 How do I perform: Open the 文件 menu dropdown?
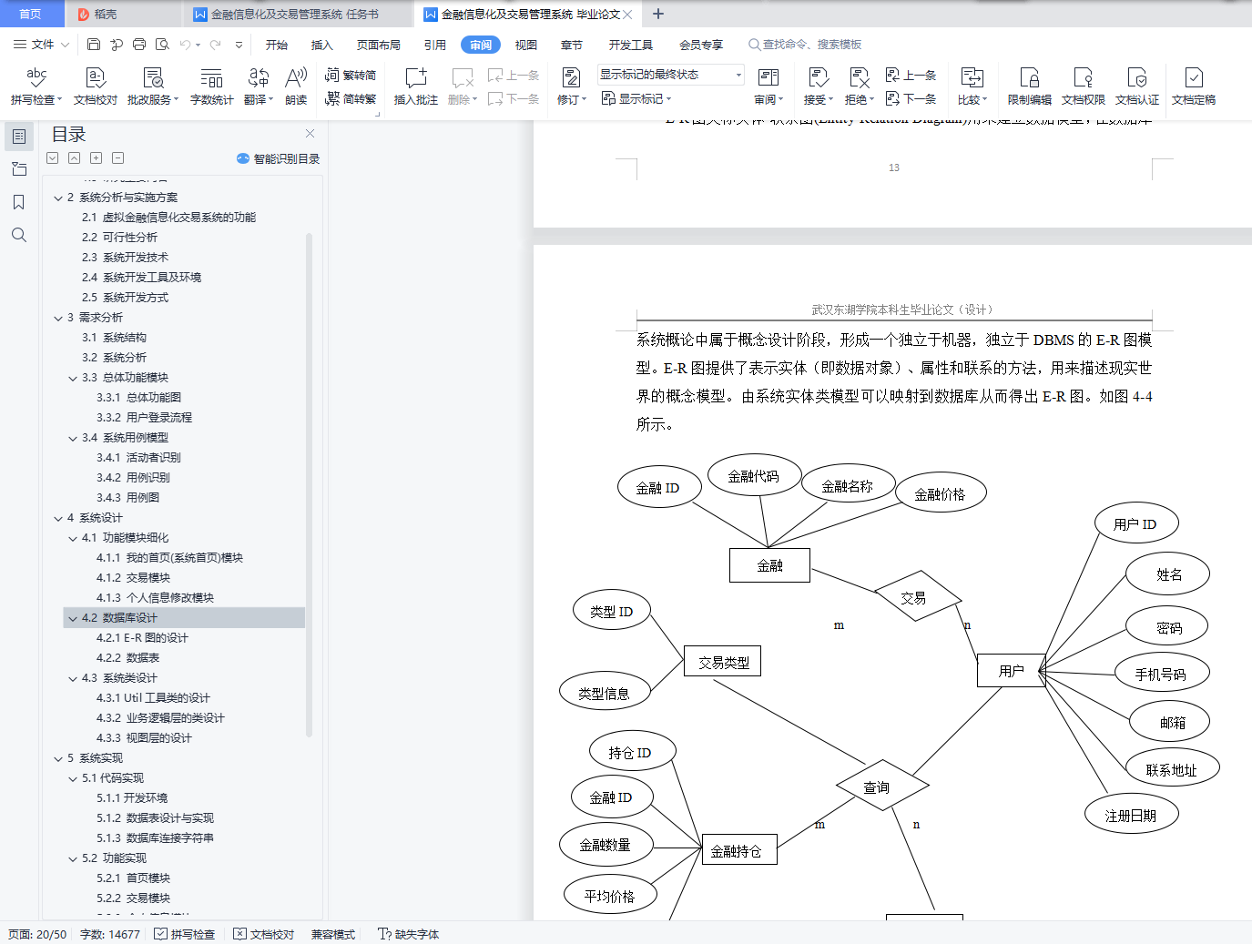pos(42,45)
